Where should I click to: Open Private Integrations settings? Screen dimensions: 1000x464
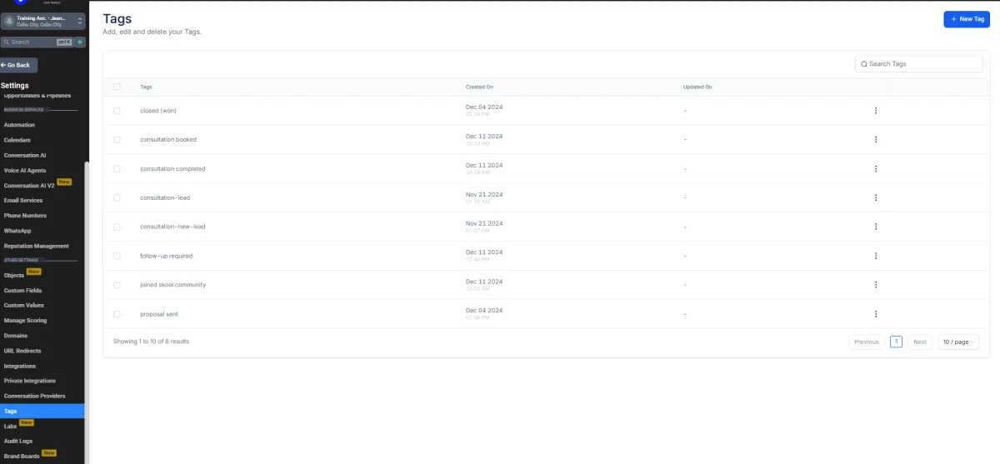pos(29,381)
